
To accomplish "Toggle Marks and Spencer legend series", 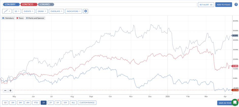I will [35, 18].
